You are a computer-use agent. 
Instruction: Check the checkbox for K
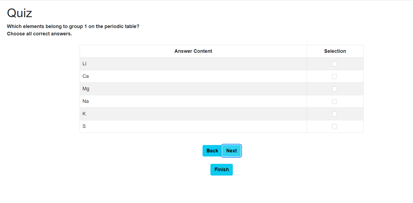[x=334, y=114]
